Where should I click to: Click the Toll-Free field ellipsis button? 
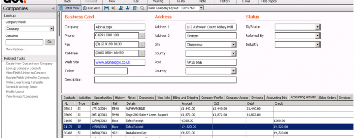[142, 53]
